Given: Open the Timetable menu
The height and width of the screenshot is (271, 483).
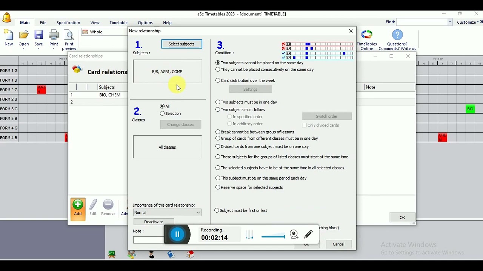Looking at the screenshot, I should pyautogui.click(x=118, y=23).
